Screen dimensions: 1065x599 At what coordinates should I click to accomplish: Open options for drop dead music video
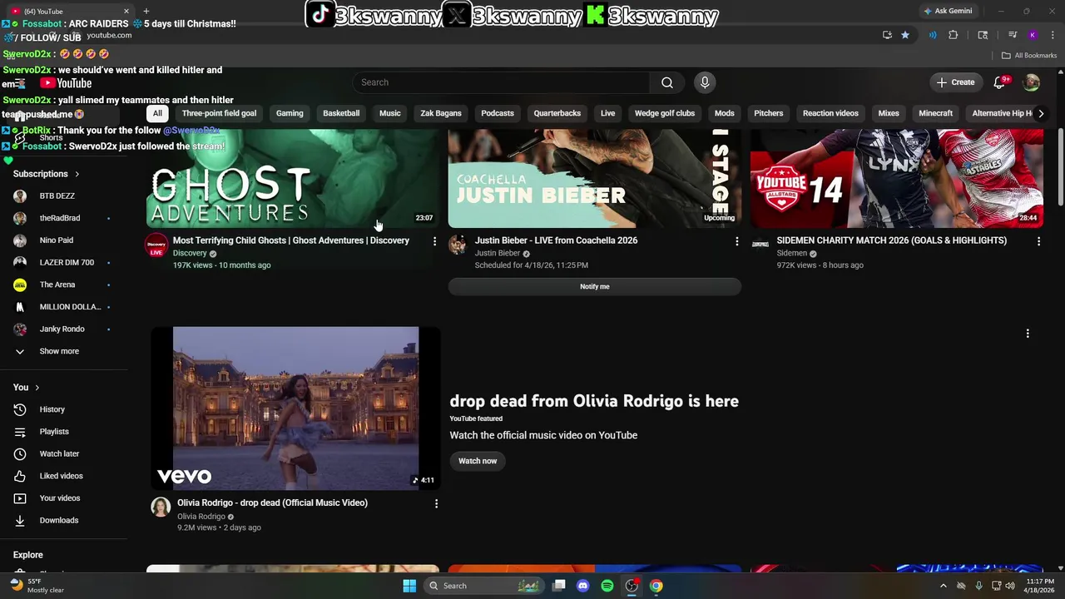(x=436, y=503)
